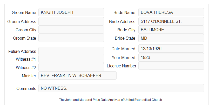Select the Future Address input
The height and width of the screenshot is (105, 209).
pyautogui.click(x=71, y=51)
